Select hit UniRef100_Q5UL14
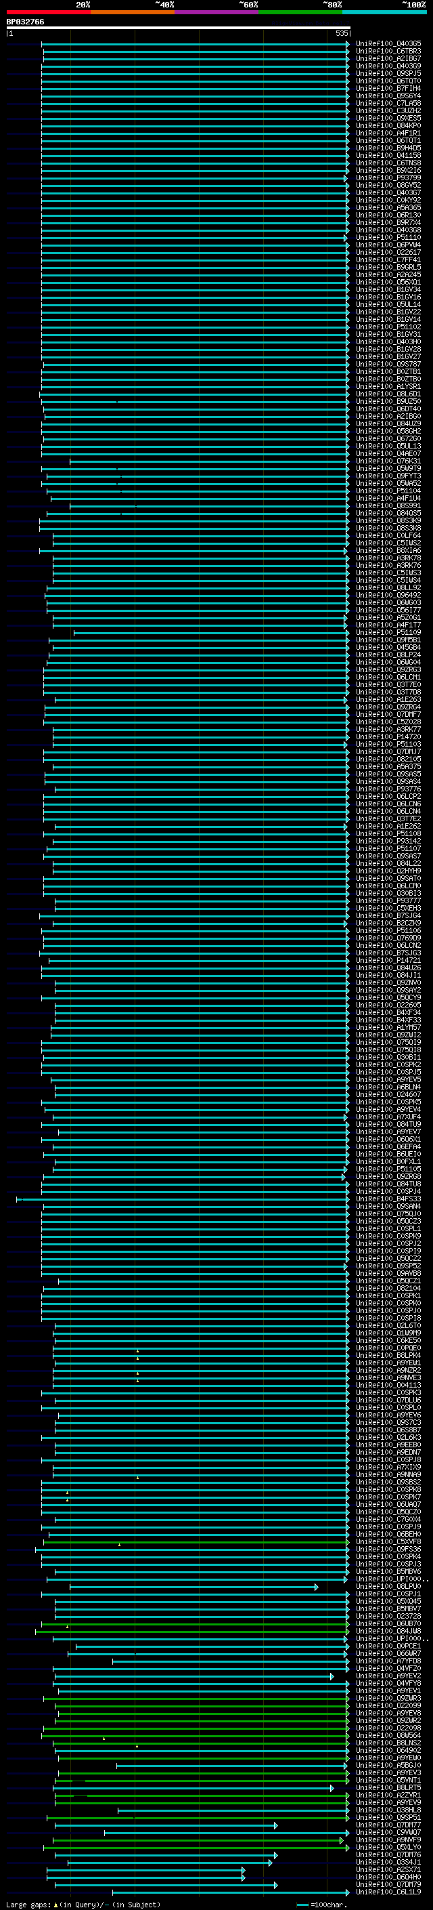The image size is (433, 1910). pos(388,305)
